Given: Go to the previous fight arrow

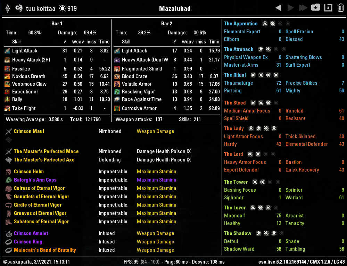Looking at the screenshot, I should 278,8.
